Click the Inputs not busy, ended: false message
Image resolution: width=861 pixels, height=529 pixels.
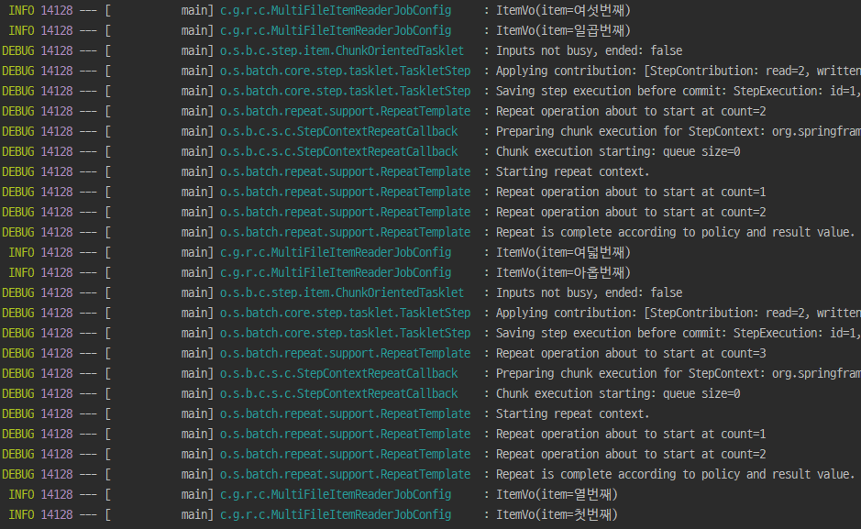click(x=587, y=50)
